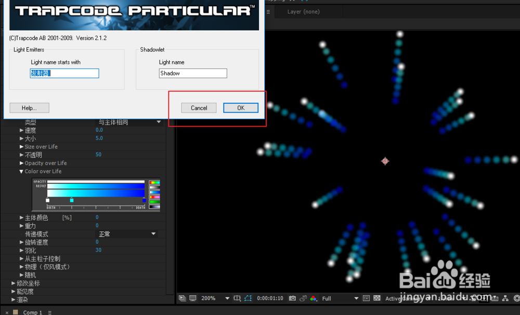Click Cancel in the Particular options dialog
520x315 pixels.
199,108
